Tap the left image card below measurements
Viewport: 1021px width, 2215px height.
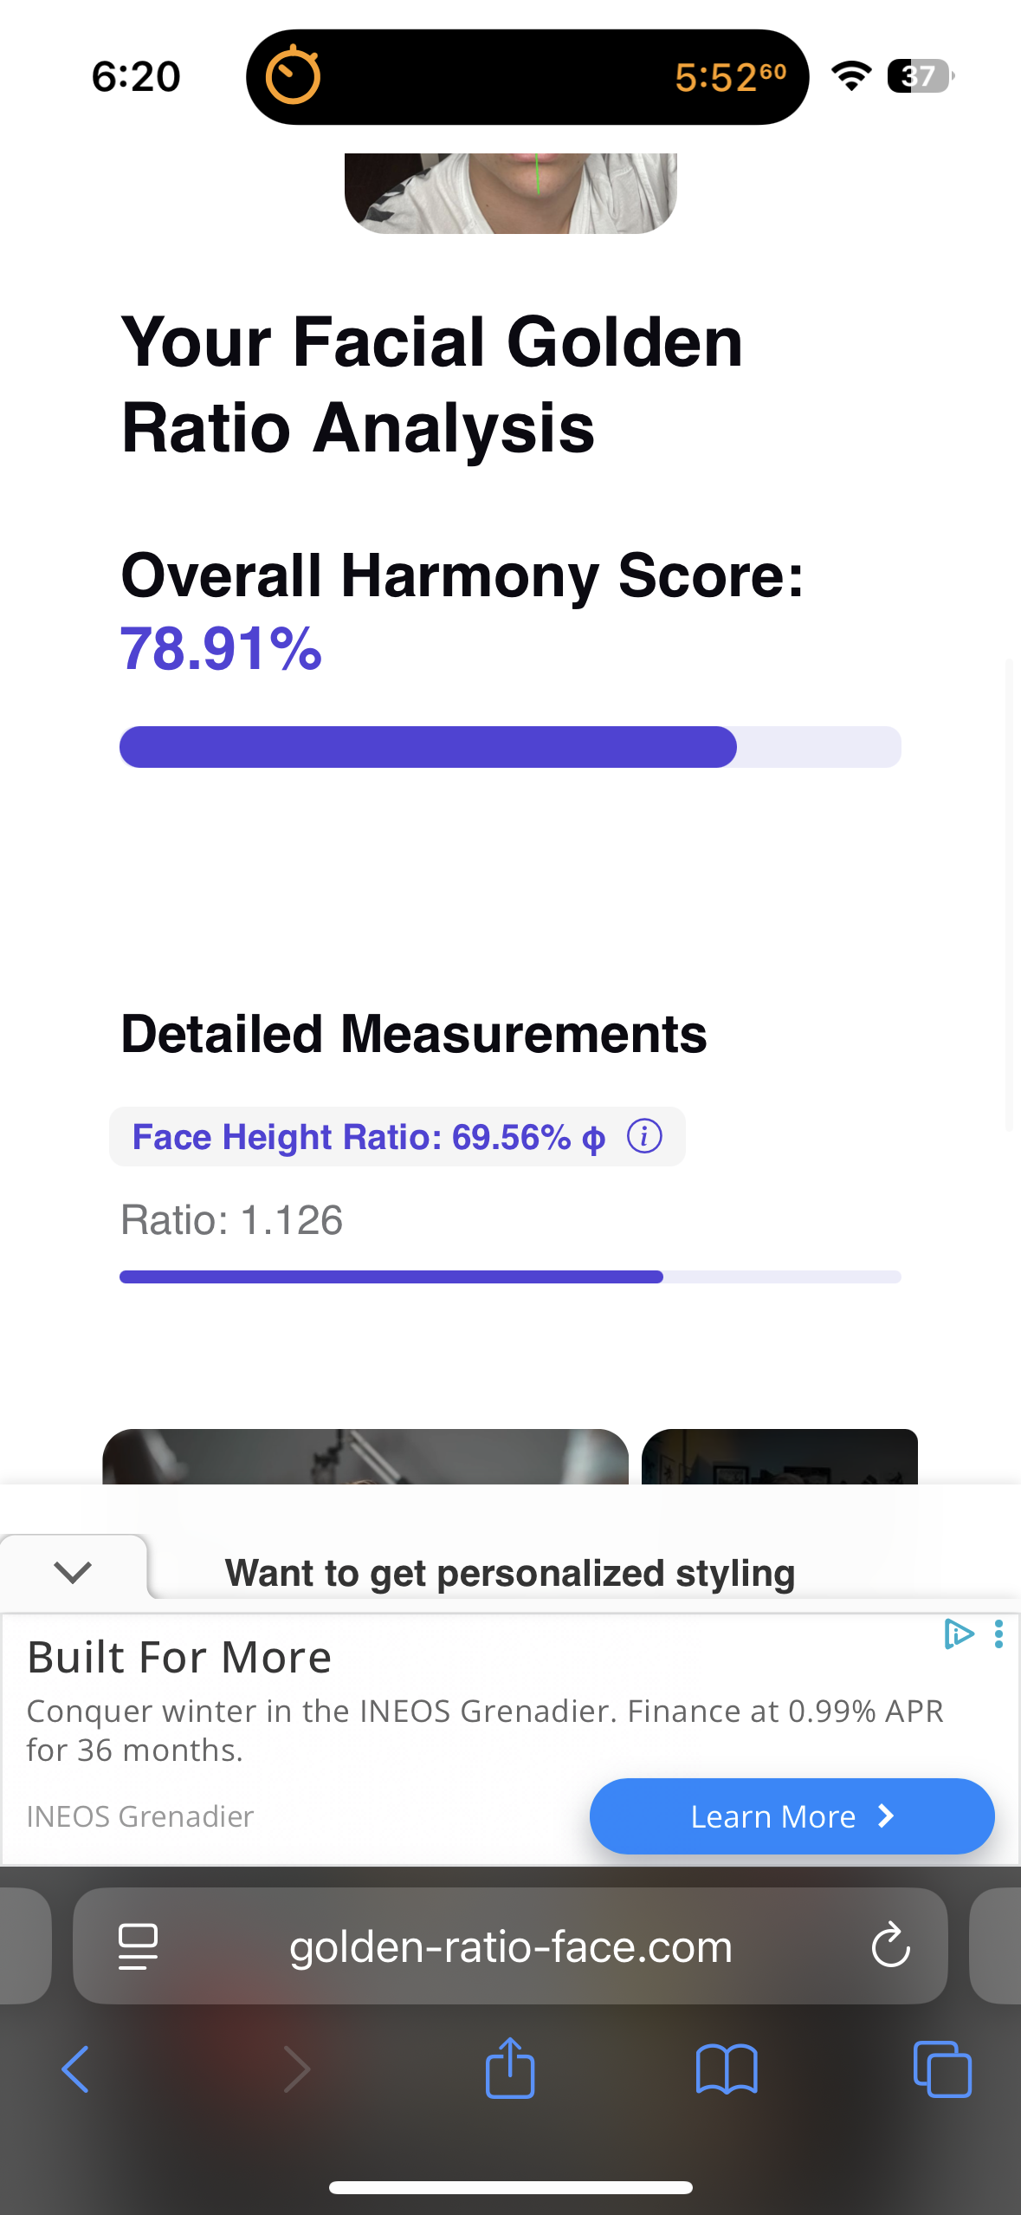click(365, 1457)
